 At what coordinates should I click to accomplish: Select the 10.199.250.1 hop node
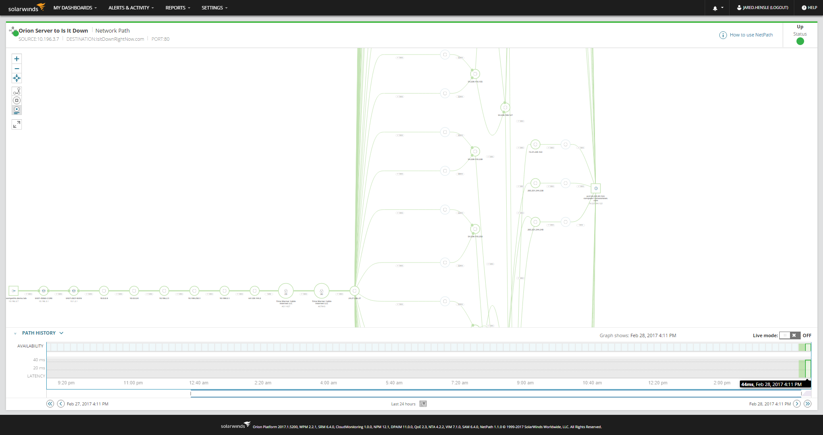pyautogui.click(x=194, y=291)
